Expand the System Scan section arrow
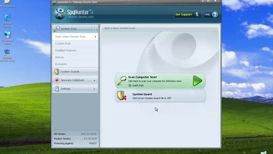 tap(95, 29)
